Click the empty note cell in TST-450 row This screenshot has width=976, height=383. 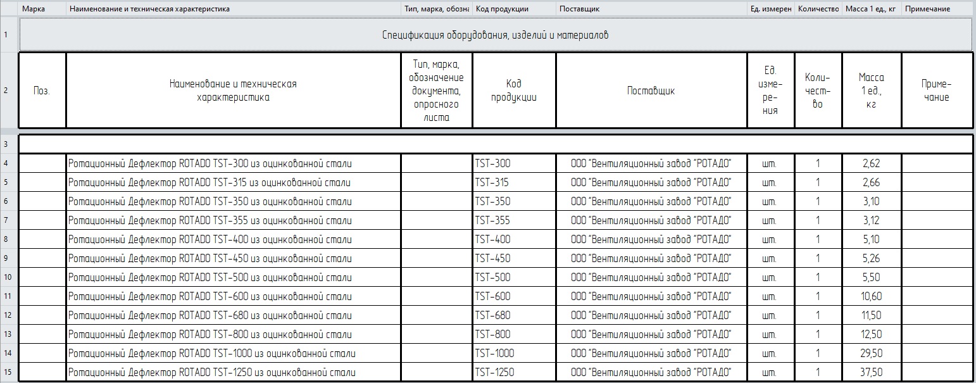pyautogui.click(x=937, y=258)
